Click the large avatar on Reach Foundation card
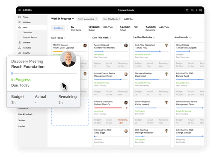This screenshot has height=157, width=214. point(68,59)
